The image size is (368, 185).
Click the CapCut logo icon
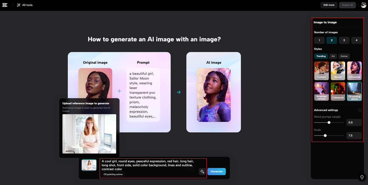[x=5, y=5]
